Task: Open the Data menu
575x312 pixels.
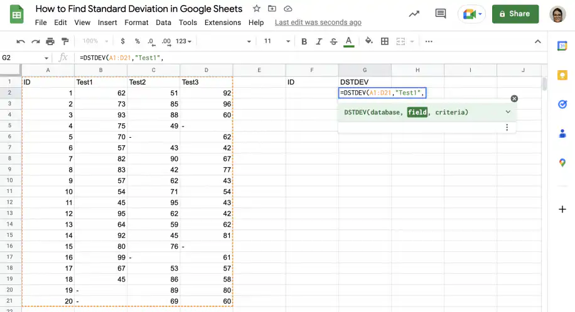Action: (164, 23)
